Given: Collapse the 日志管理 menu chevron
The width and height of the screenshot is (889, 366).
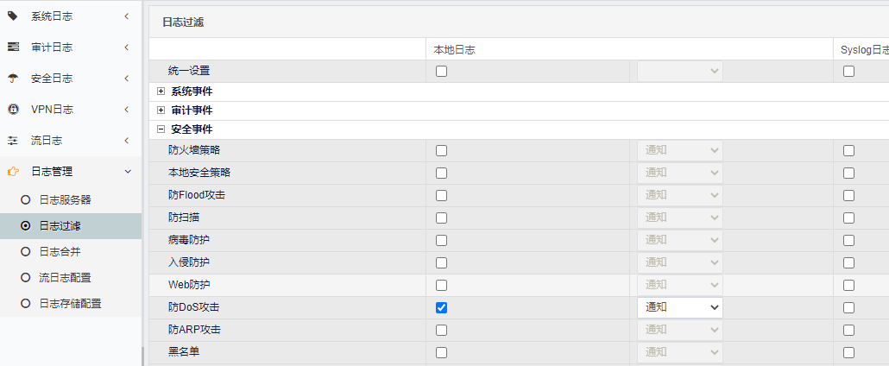Looking at the screenshot, I should (x=128, y=172).
